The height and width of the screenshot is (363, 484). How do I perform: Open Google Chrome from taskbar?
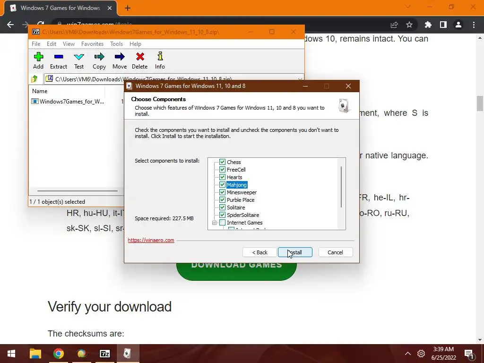(x=58, y=354)
